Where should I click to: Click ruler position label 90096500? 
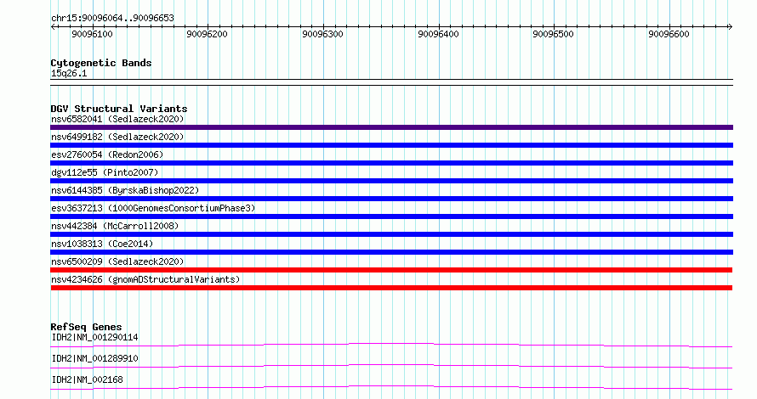point(553,34)
